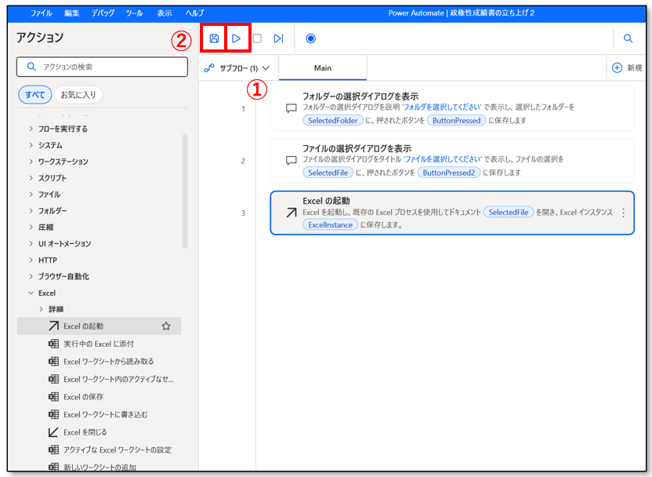The height and width of the screenshot is (477, 652).
Task: Click the アクションの検索 search field
Action: (x=102, y=67)
